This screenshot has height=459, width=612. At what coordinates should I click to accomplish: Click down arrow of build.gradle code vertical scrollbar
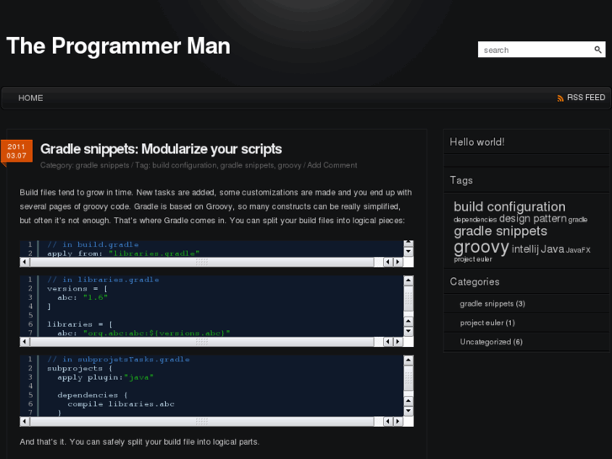[x=408, y=252]
